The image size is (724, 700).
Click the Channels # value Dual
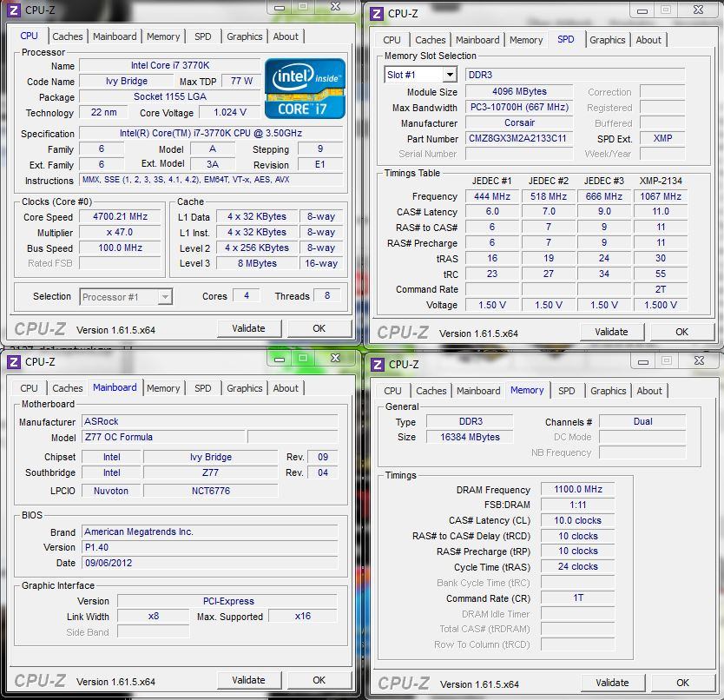(642, 421)
